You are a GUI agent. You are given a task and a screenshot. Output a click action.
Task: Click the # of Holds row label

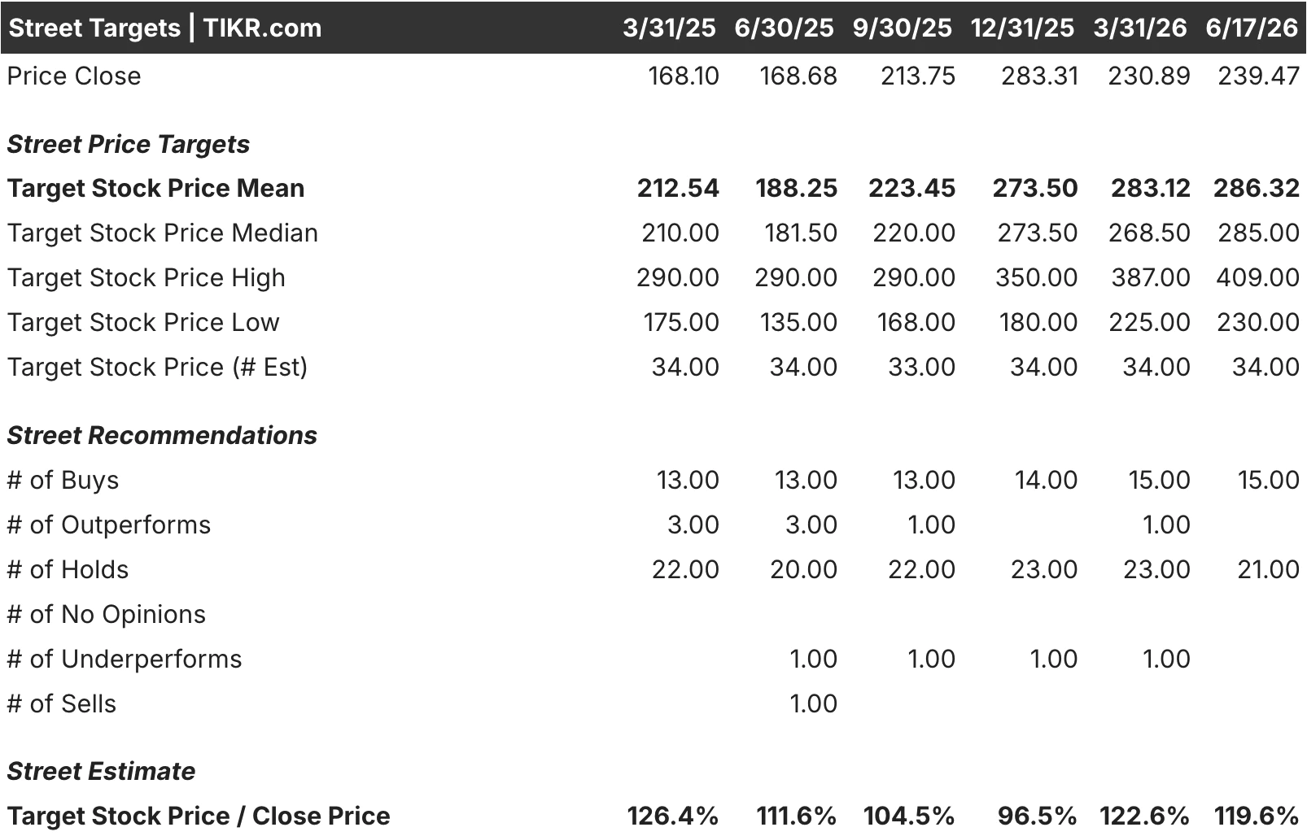click(x=68, y=569)
